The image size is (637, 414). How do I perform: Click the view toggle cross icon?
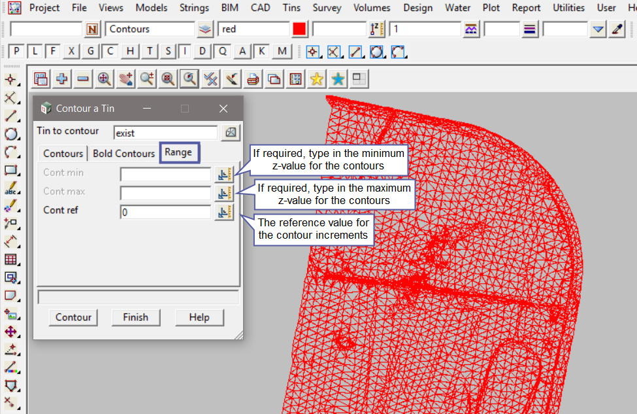(x=210, y=79)
